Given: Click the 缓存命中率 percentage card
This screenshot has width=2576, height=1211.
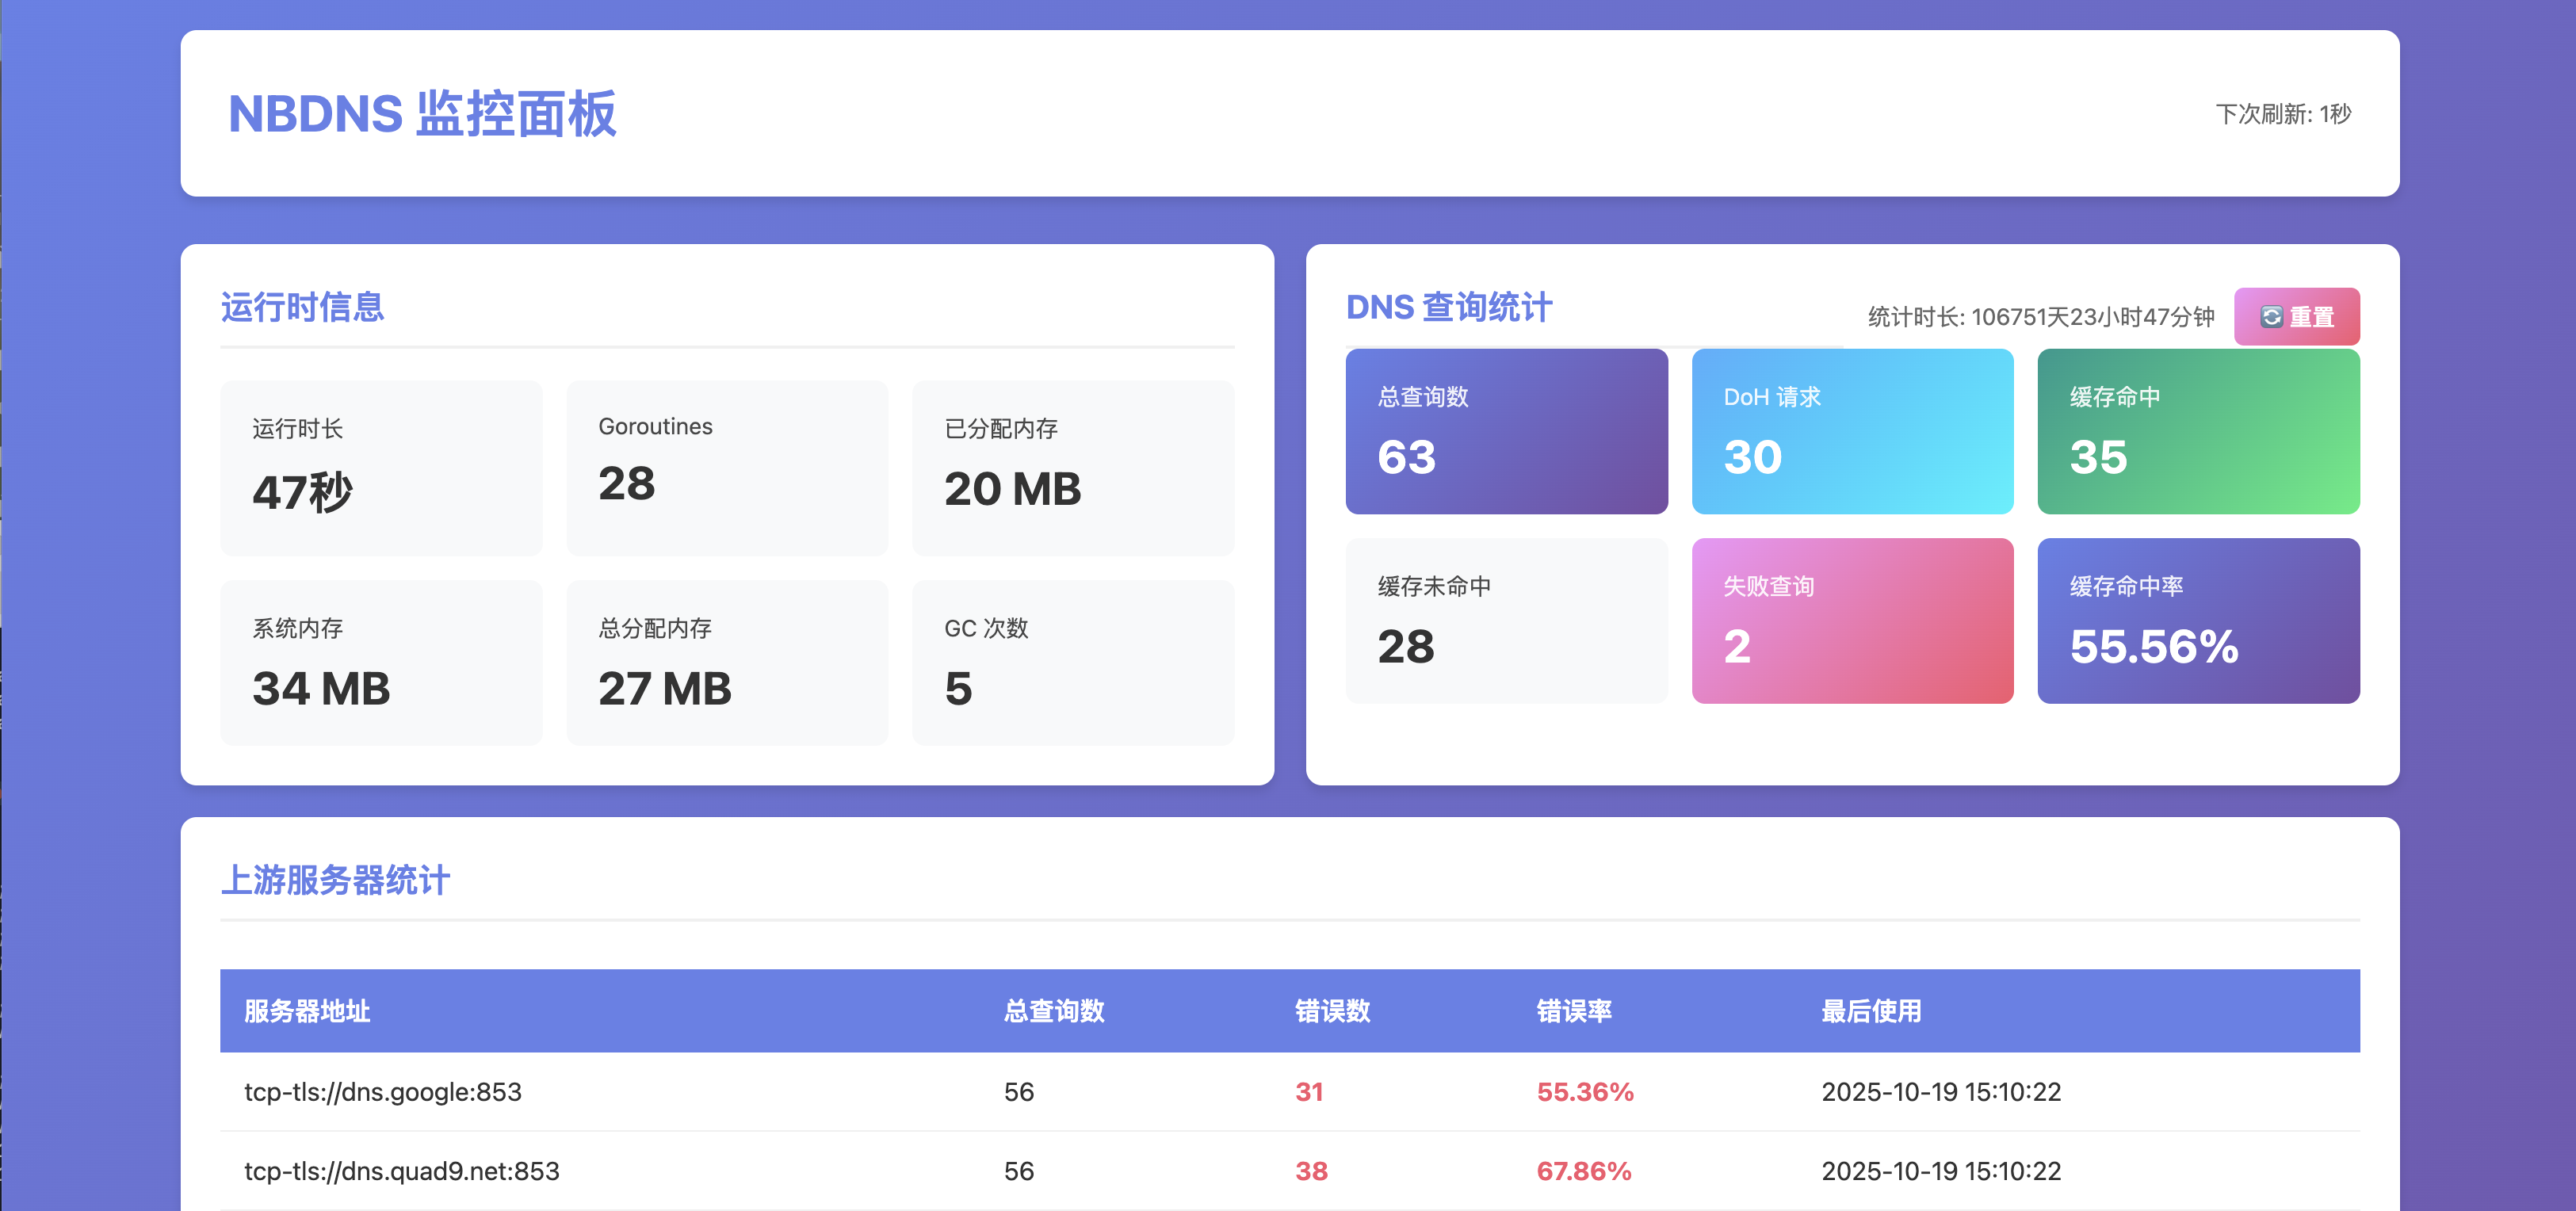Looking at the screenshot, I should pyautogui.click(x=2198, y=621).
